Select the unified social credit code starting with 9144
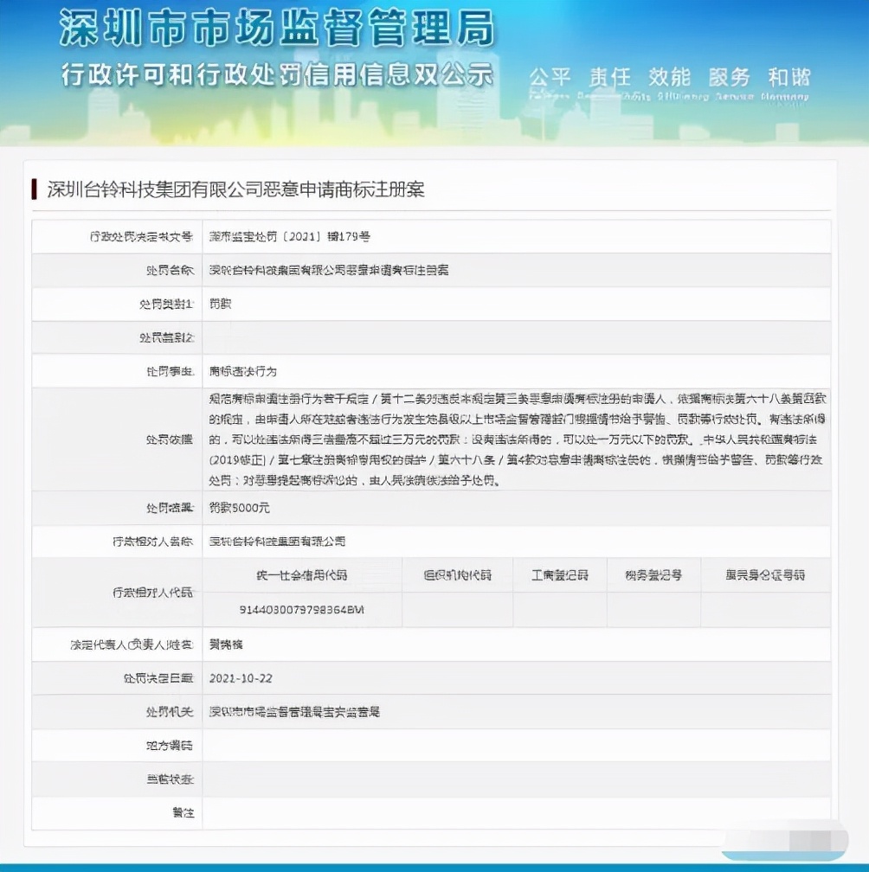 click(301, 610)
